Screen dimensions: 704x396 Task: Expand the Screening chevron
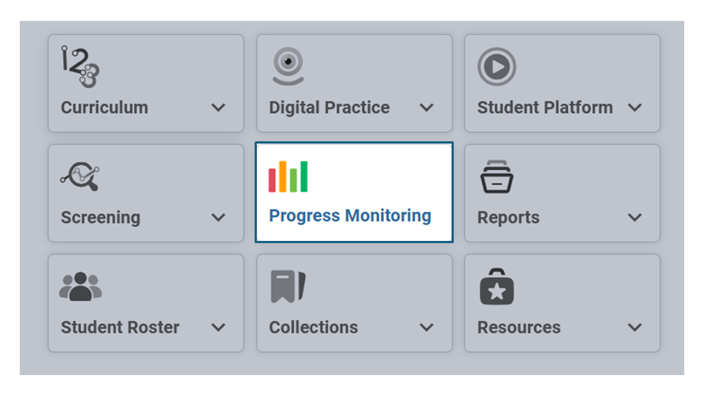(x=218, y=218)
